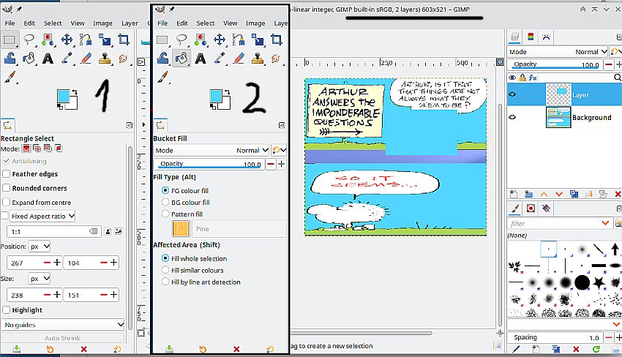
Task: Pick Select by Colour tool in Bucket Fill toolbox
Action: (201, 40)
